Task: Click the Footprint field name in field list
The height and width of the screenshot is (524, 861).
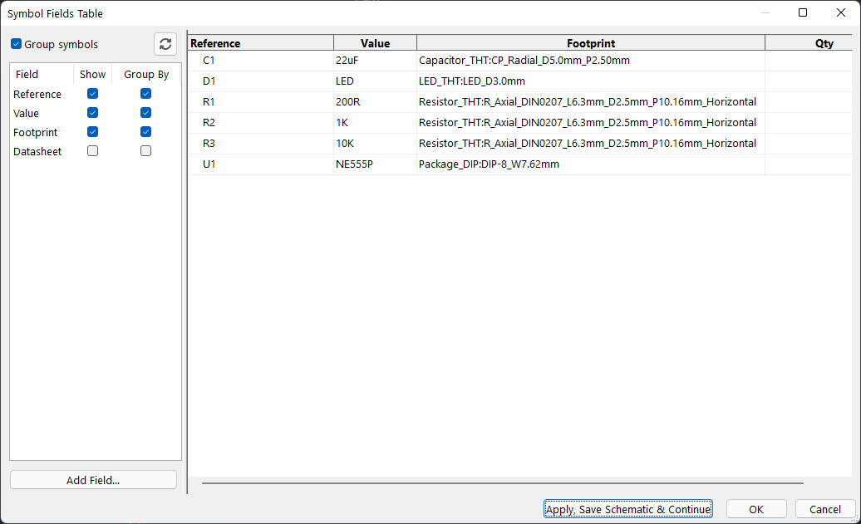Action: point(35,132)
